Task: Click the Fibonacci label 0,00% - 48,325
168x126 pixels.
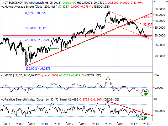Action: [x=35, y=13]
